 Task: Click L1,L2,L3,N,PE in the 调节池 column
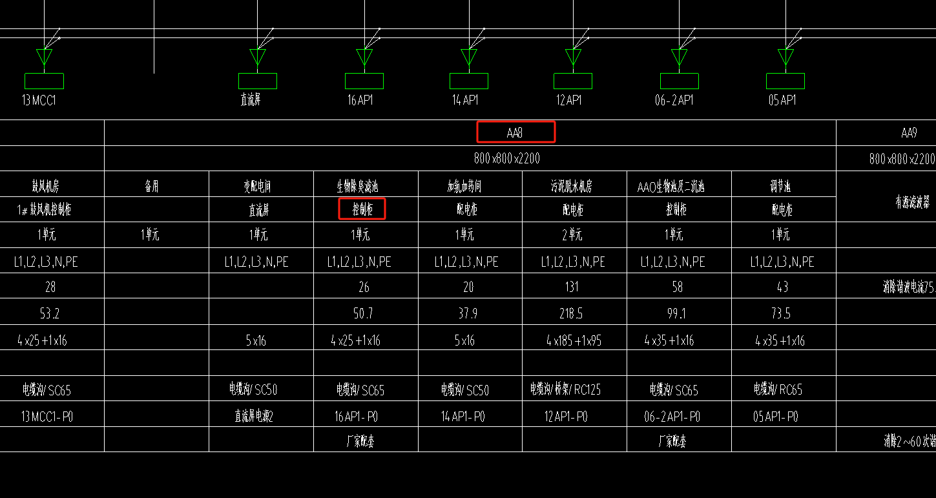[x=782, y=262]
